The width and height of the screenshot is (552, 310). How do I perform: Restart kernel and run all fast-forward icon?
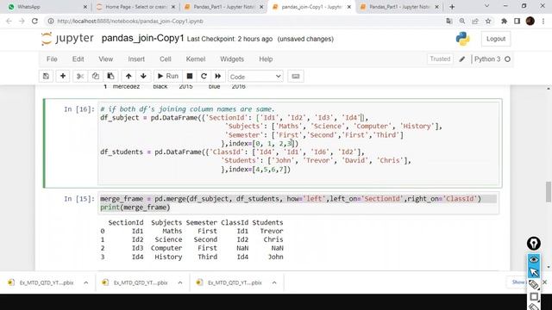(x=218, y=77)
